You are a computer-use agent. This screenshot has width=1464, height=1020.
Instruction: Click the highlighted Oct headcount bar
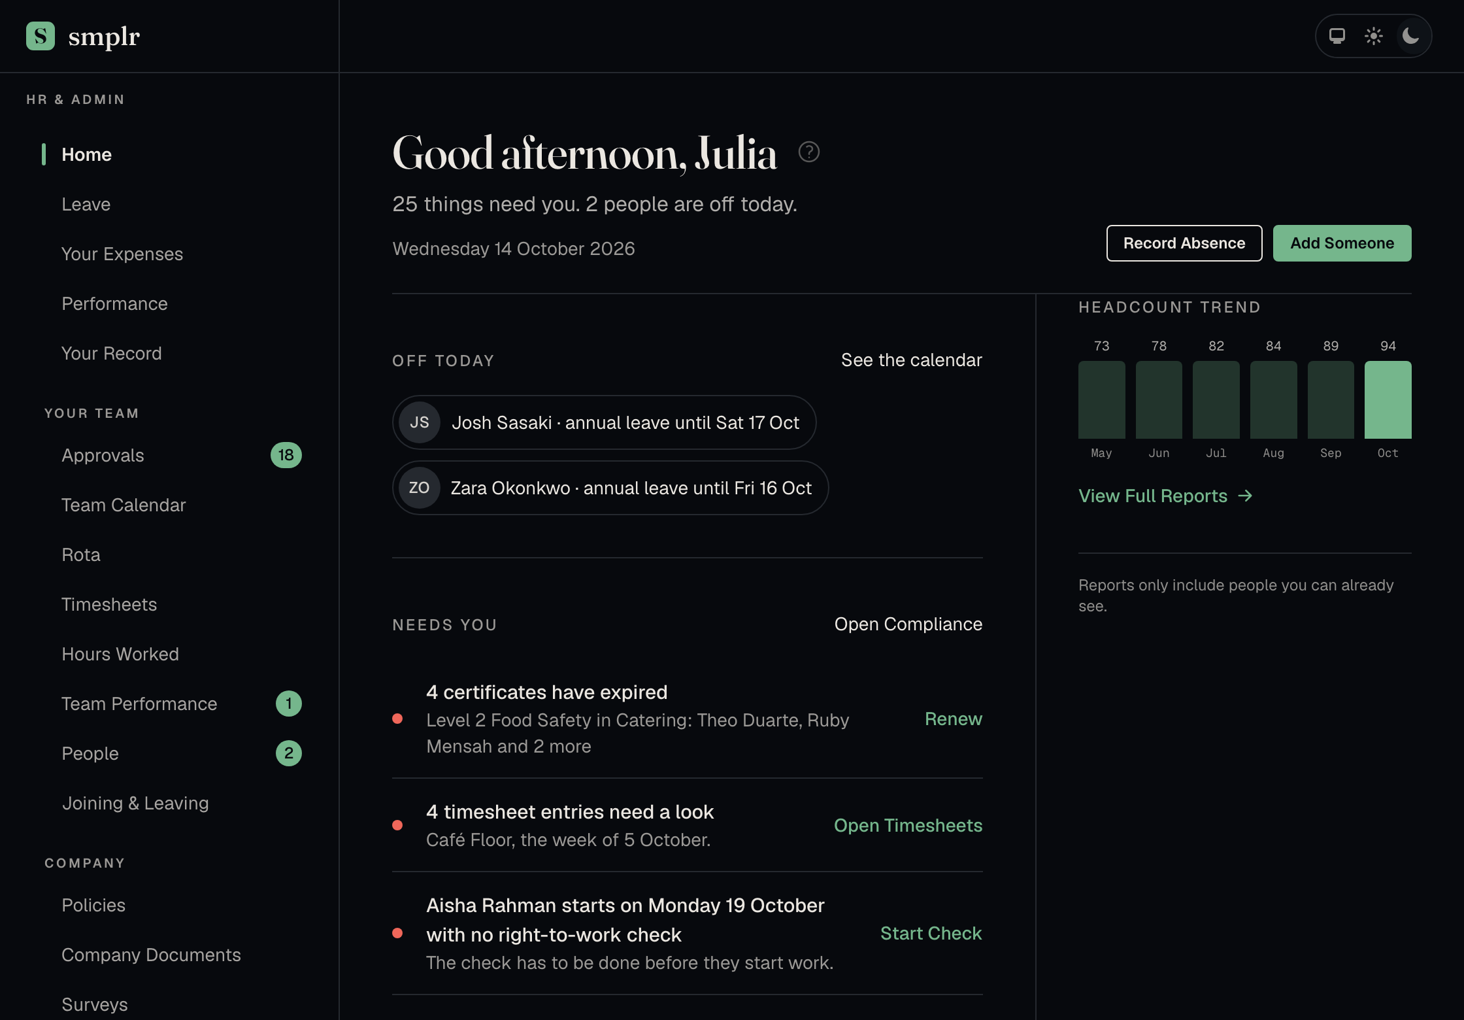tap(1388, 399)
